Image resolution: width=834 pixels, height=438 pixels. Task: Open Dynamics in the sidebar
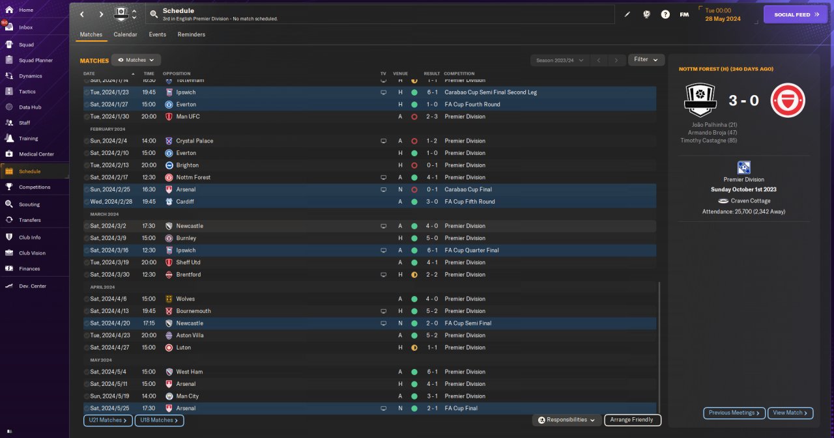point(30,76)
